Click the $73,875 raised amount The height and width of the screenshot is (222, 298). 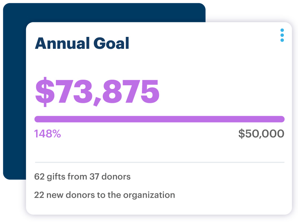(x=97, y=89)
